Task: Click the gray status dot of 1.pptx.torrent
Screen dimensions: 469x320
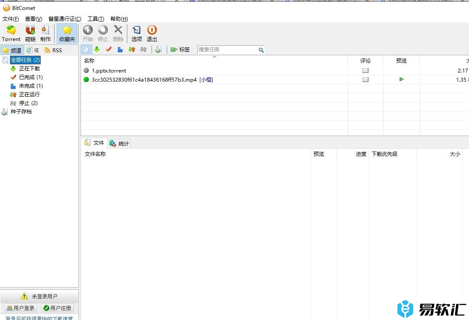Action: [86, 70]
